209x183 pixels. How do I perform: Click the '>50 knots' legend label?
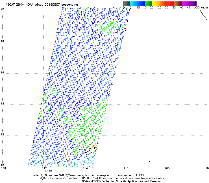point(201,8)
